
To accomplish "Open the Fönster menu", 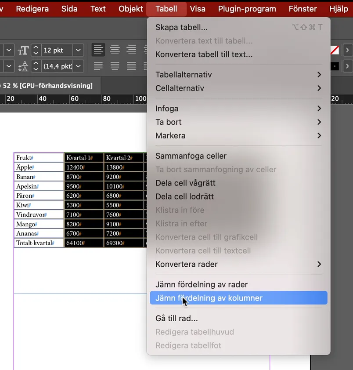I will [303, 9].
